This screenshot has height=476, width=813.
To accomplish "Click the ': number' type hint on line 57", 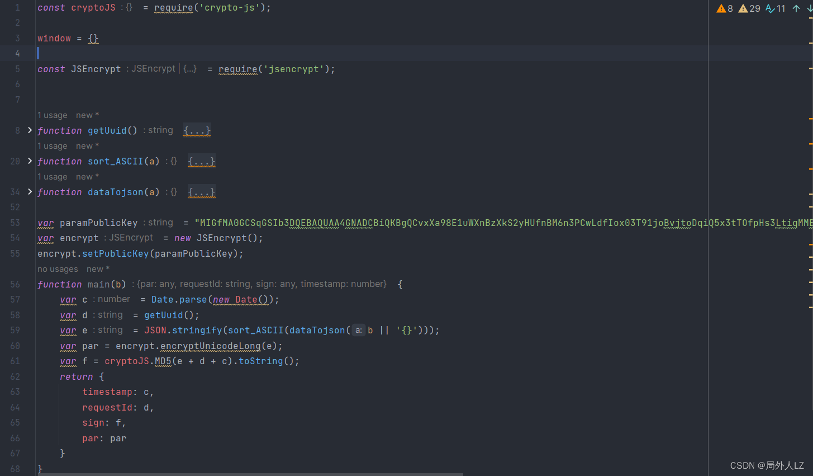I will [x=111, y=299].
